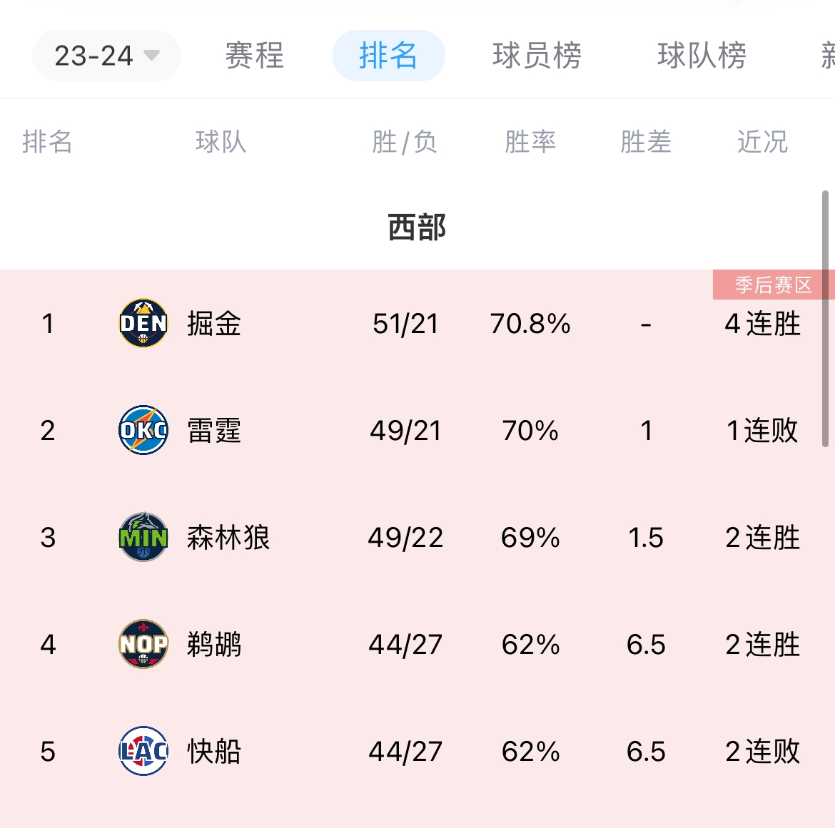Click the Timberwolves MIN team logo

pos(143,537)
